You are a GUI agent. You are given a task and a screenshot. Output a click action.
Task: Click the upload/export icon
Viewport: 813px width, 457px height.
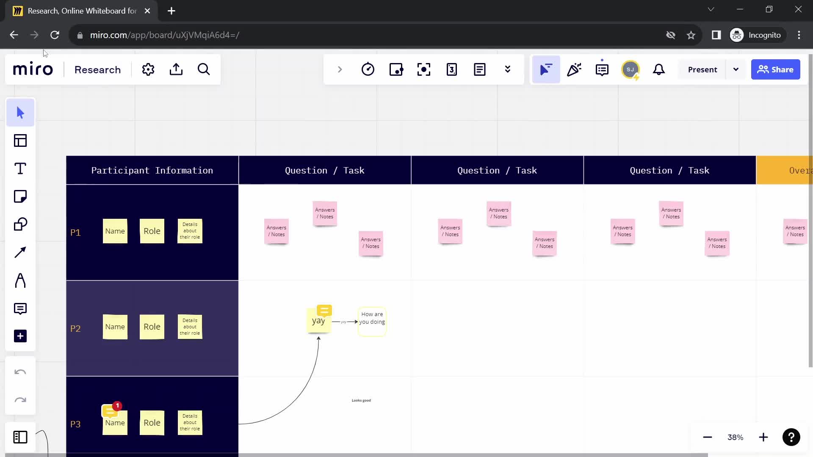177,69
